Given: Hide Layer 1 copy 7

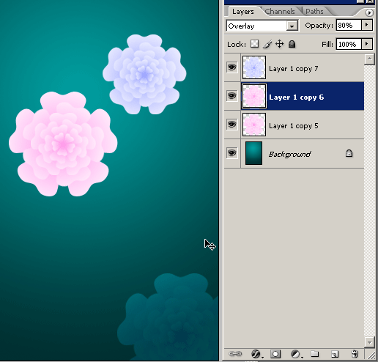Looking at the screenshot, I should (231, 67).
